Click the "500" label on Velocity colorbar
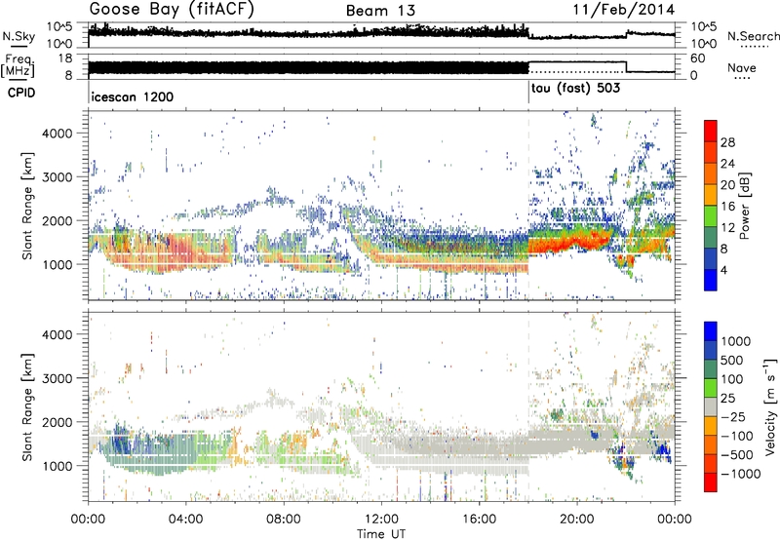 pos(732,361)
